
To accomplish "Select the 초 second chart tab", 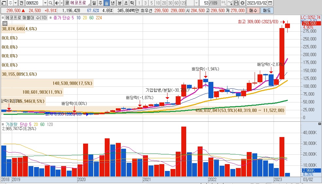I will (126, 3).
